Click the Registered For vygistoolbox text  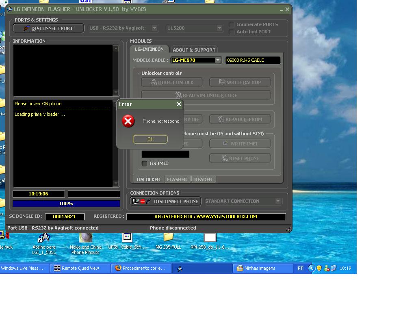tap(206, 217)
